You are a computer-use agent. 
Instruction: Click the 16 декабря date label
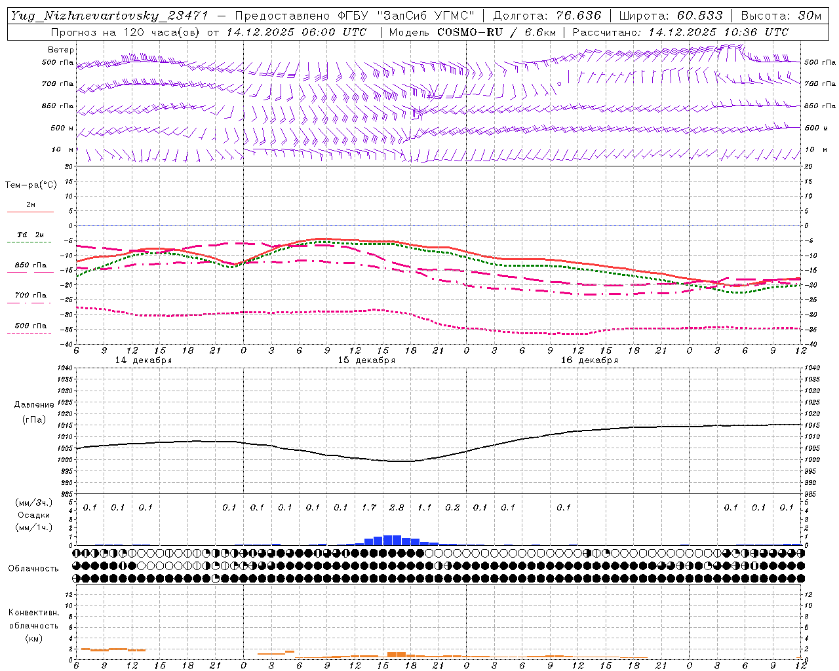589,360
